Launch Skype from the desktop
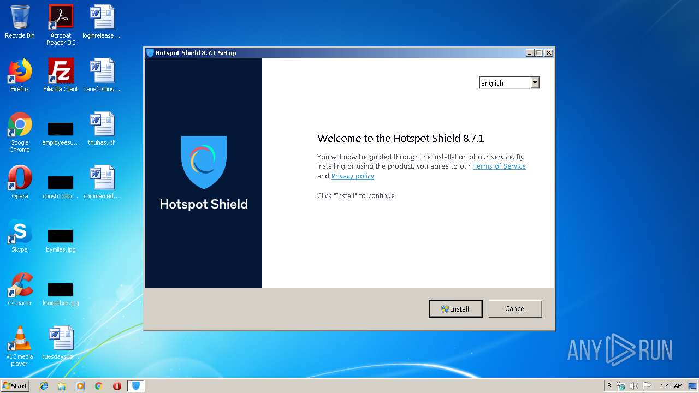699x393 pixels. tap(20, 236)
